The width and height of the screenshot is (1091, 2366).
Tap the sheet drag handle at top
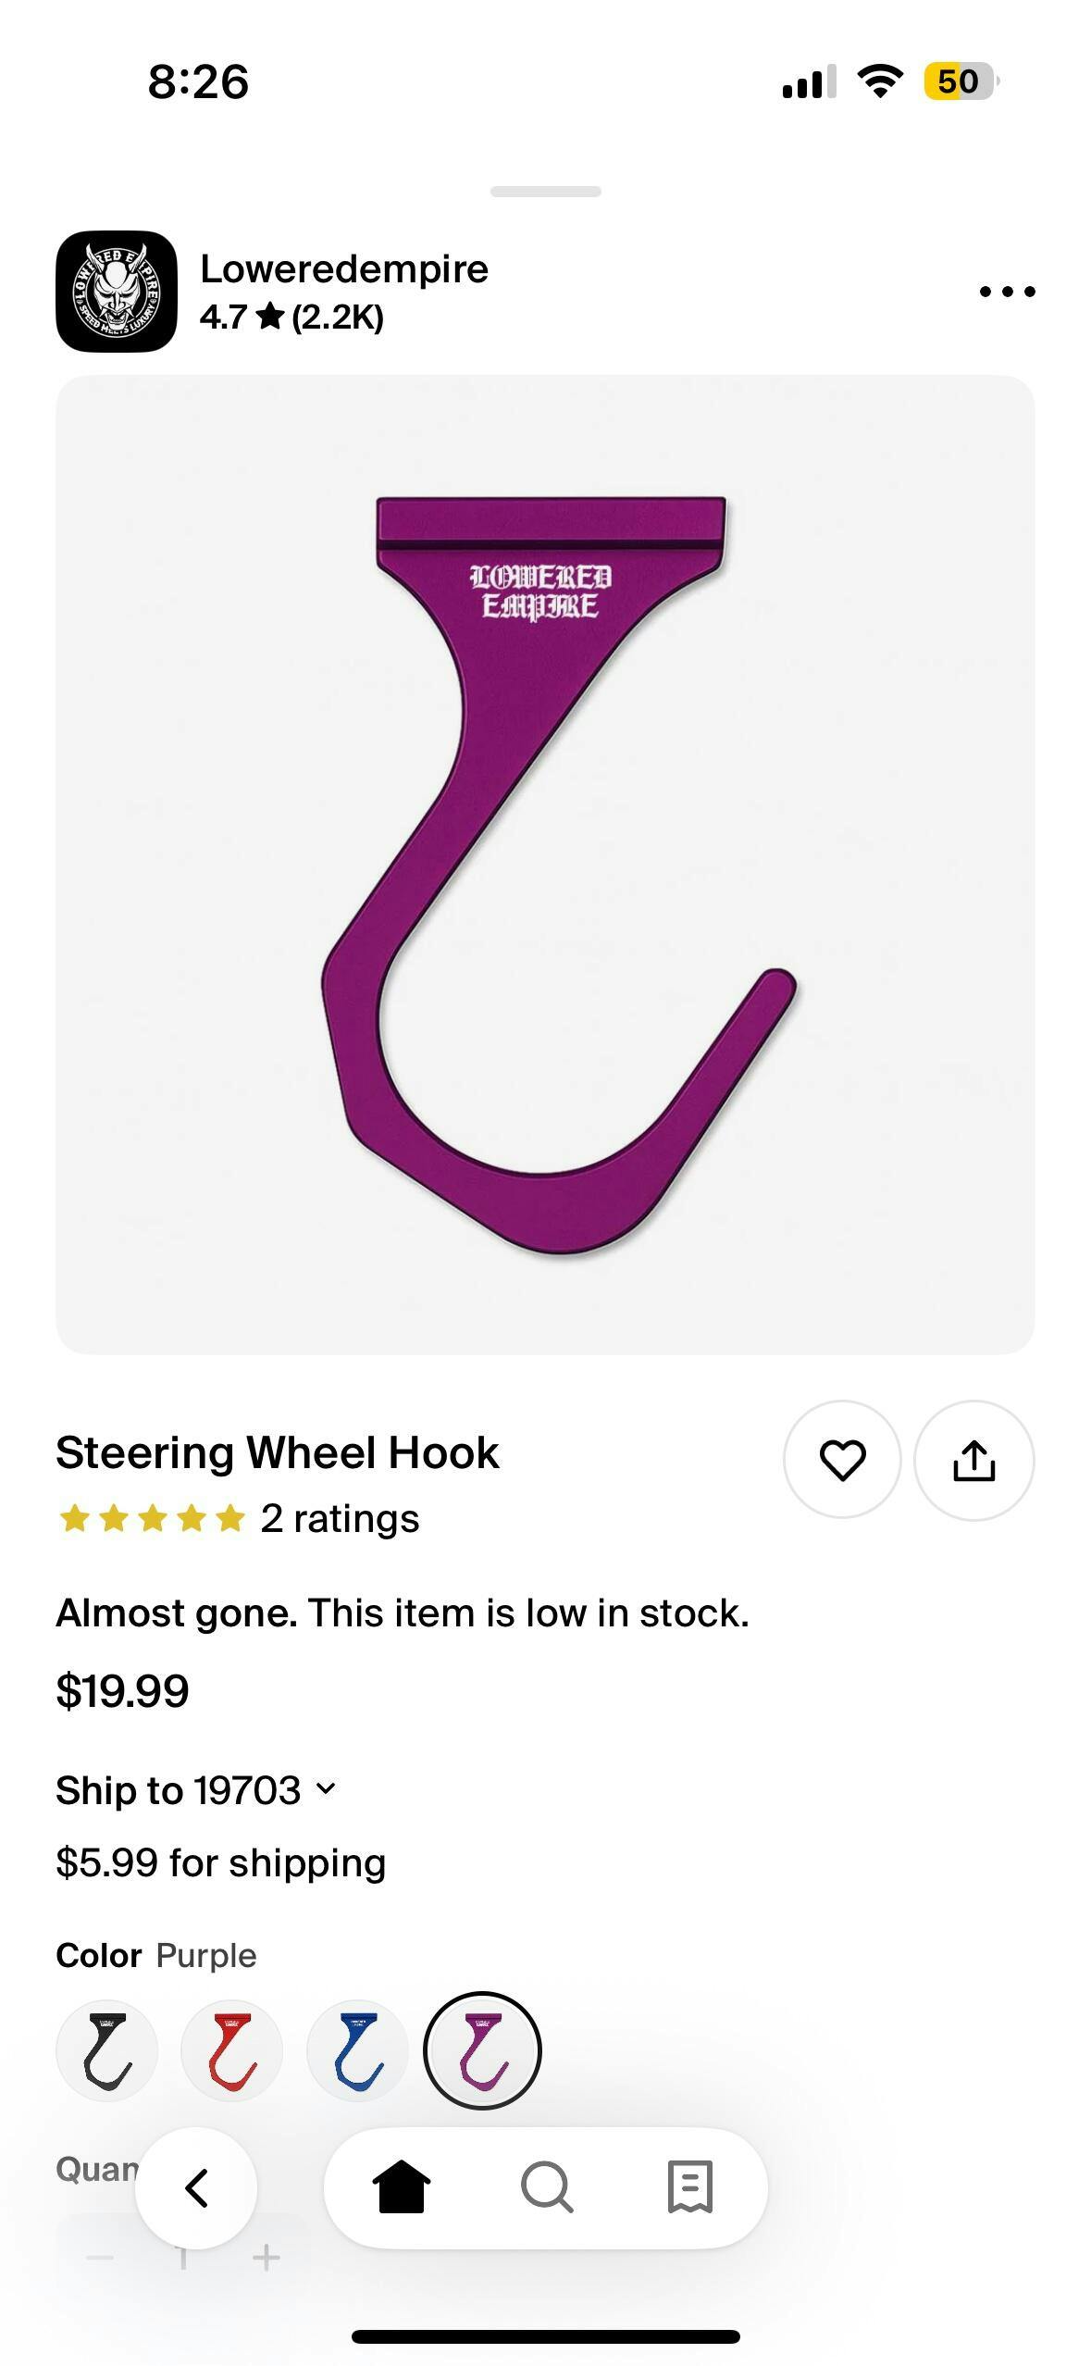[x=545, y=192]
